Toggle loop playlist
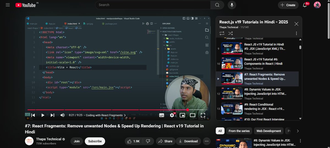The image size is (330, 148). point(222,33)
